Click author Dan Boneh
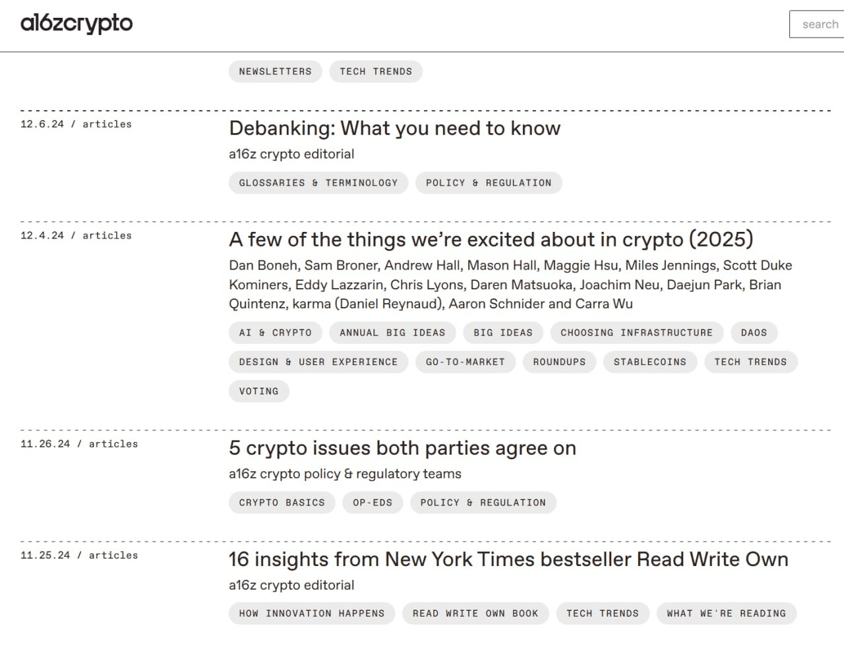This screenshot has height=651, width=844. coord(262,266)
